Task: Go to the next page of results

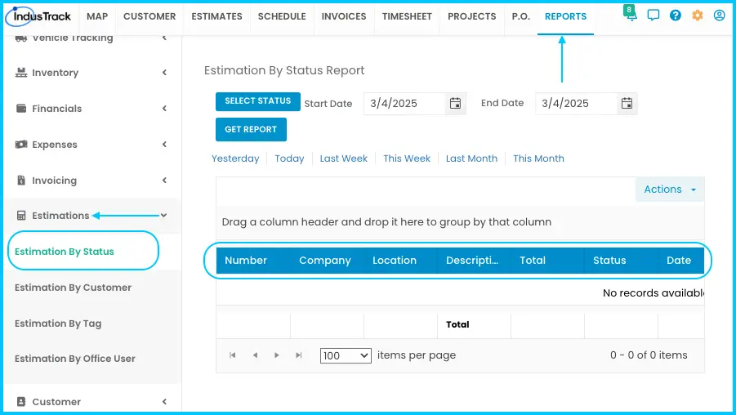Action: [x=276, y=355]
